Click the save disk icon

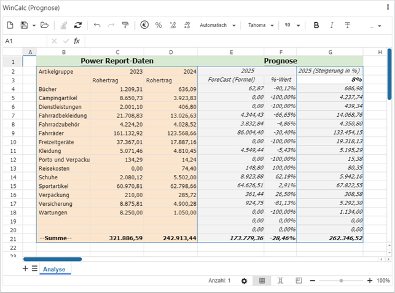click(24, 25)
